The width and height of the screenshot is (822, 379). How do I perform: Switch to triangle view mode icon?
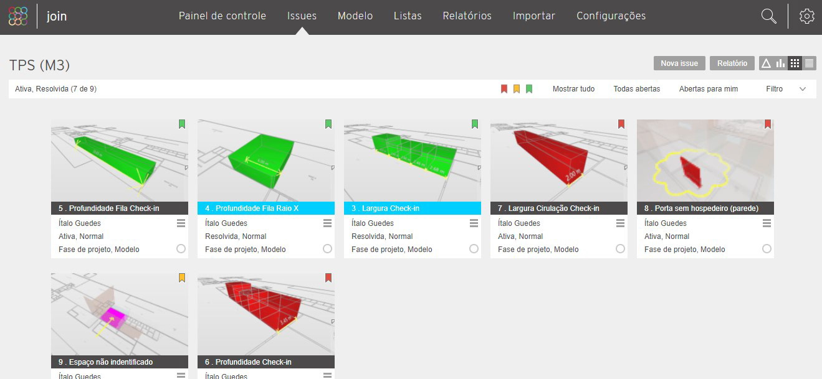[x=766, y=63]
